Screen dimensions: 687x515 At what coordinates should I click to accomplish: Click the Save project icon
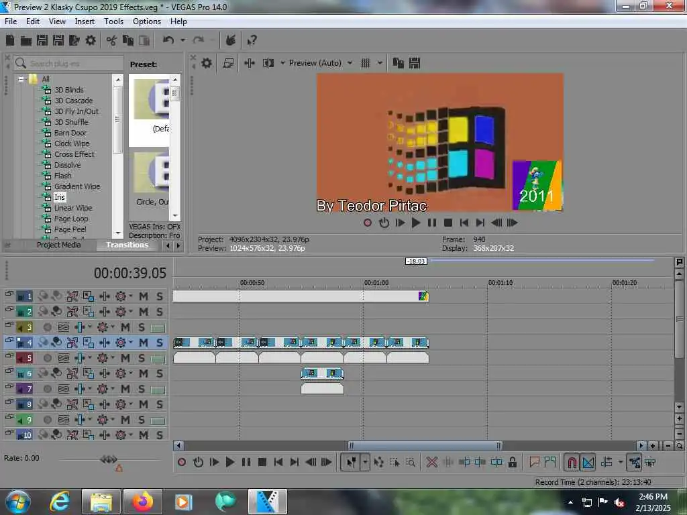(42, 41)
